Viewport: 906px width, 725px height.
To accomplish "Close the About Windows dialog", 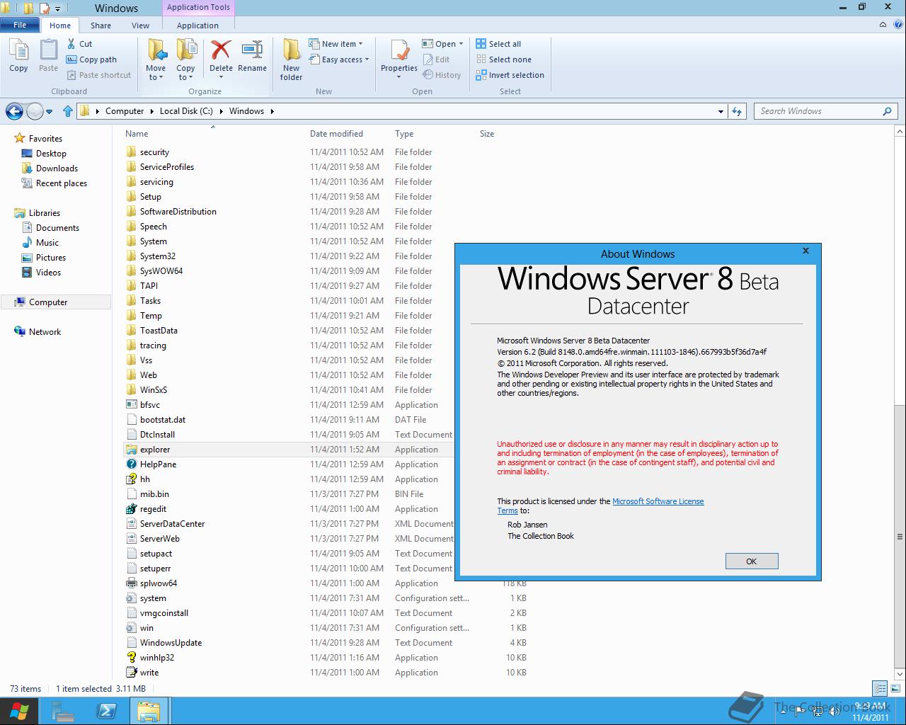I will pyautogui.click(x=805, y=251).
